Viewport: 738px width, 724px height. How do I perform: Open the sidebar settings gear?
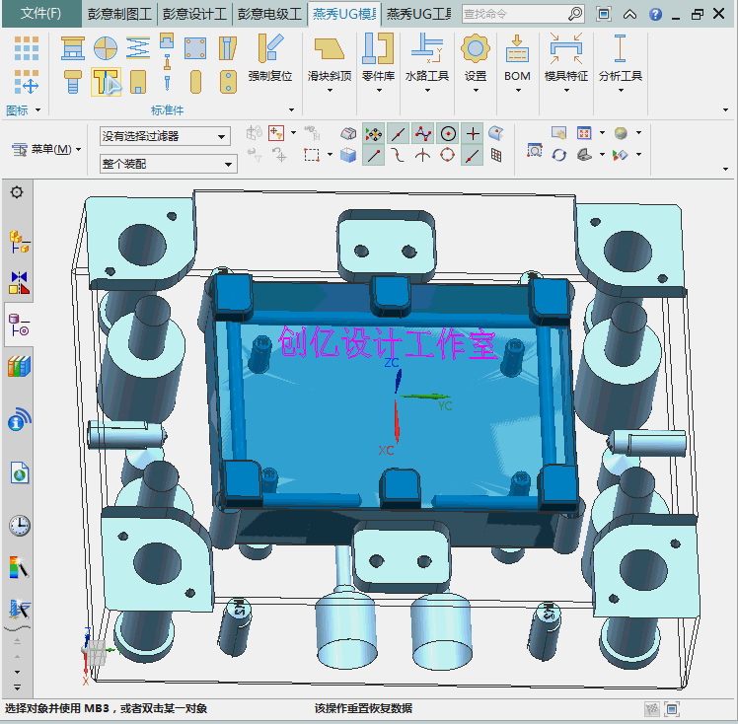(x=17, y=192)
